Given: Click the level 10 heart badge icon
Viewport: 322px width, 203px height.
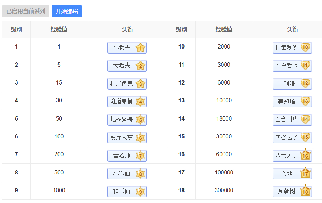Looking at the screenshot, I should click(x=305, y=47).
